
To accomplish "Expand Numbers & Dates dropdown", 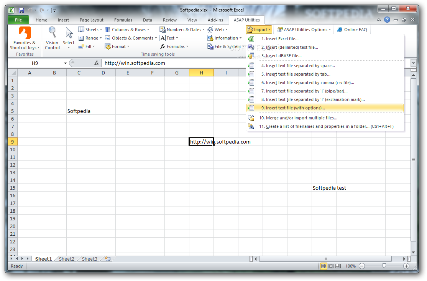I will 182,30.
